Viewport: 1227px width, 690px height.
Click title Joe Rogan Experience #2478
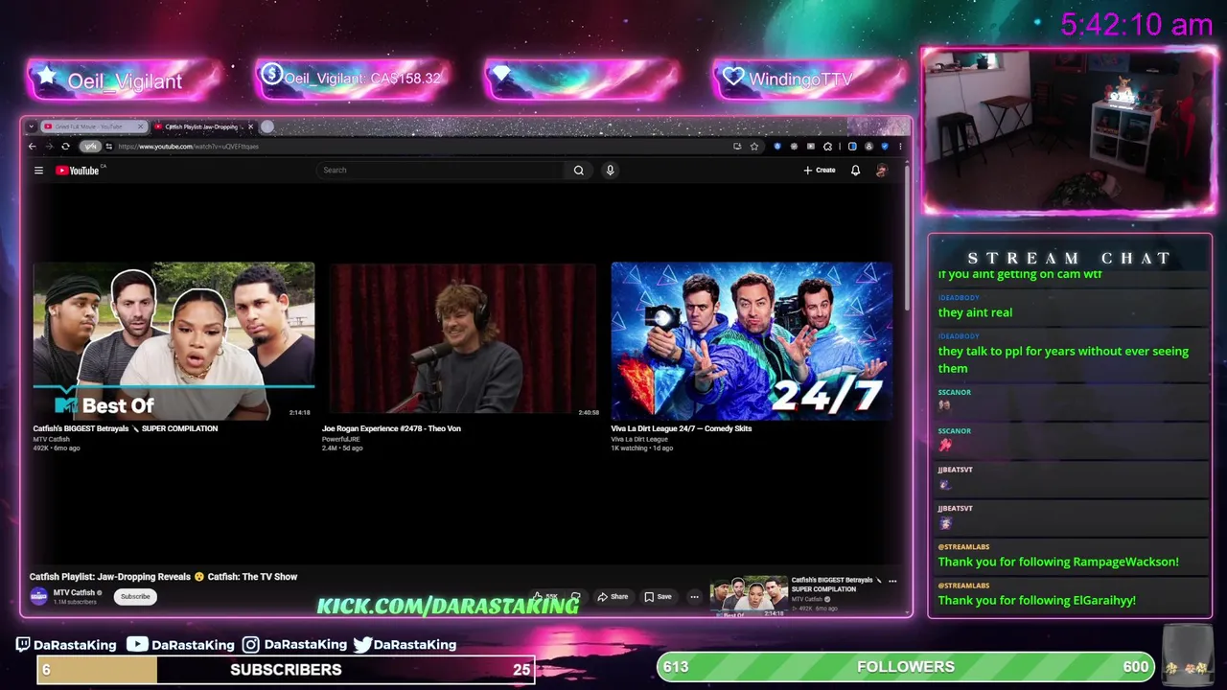pos(391,428)
